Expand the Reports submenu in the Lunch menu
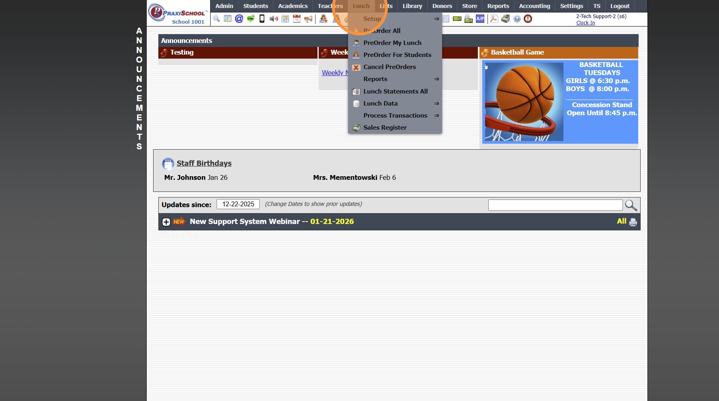 [x=395, y=79]
